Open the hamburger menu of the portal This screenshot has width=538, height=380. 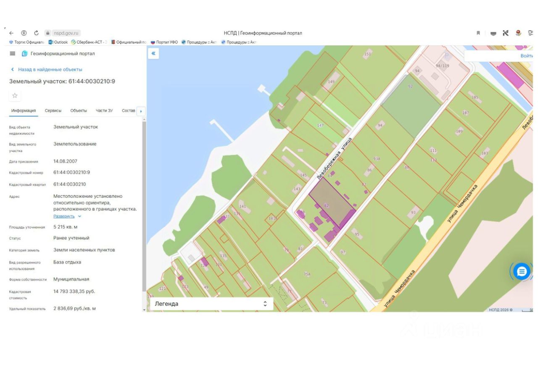coord(13,54)
